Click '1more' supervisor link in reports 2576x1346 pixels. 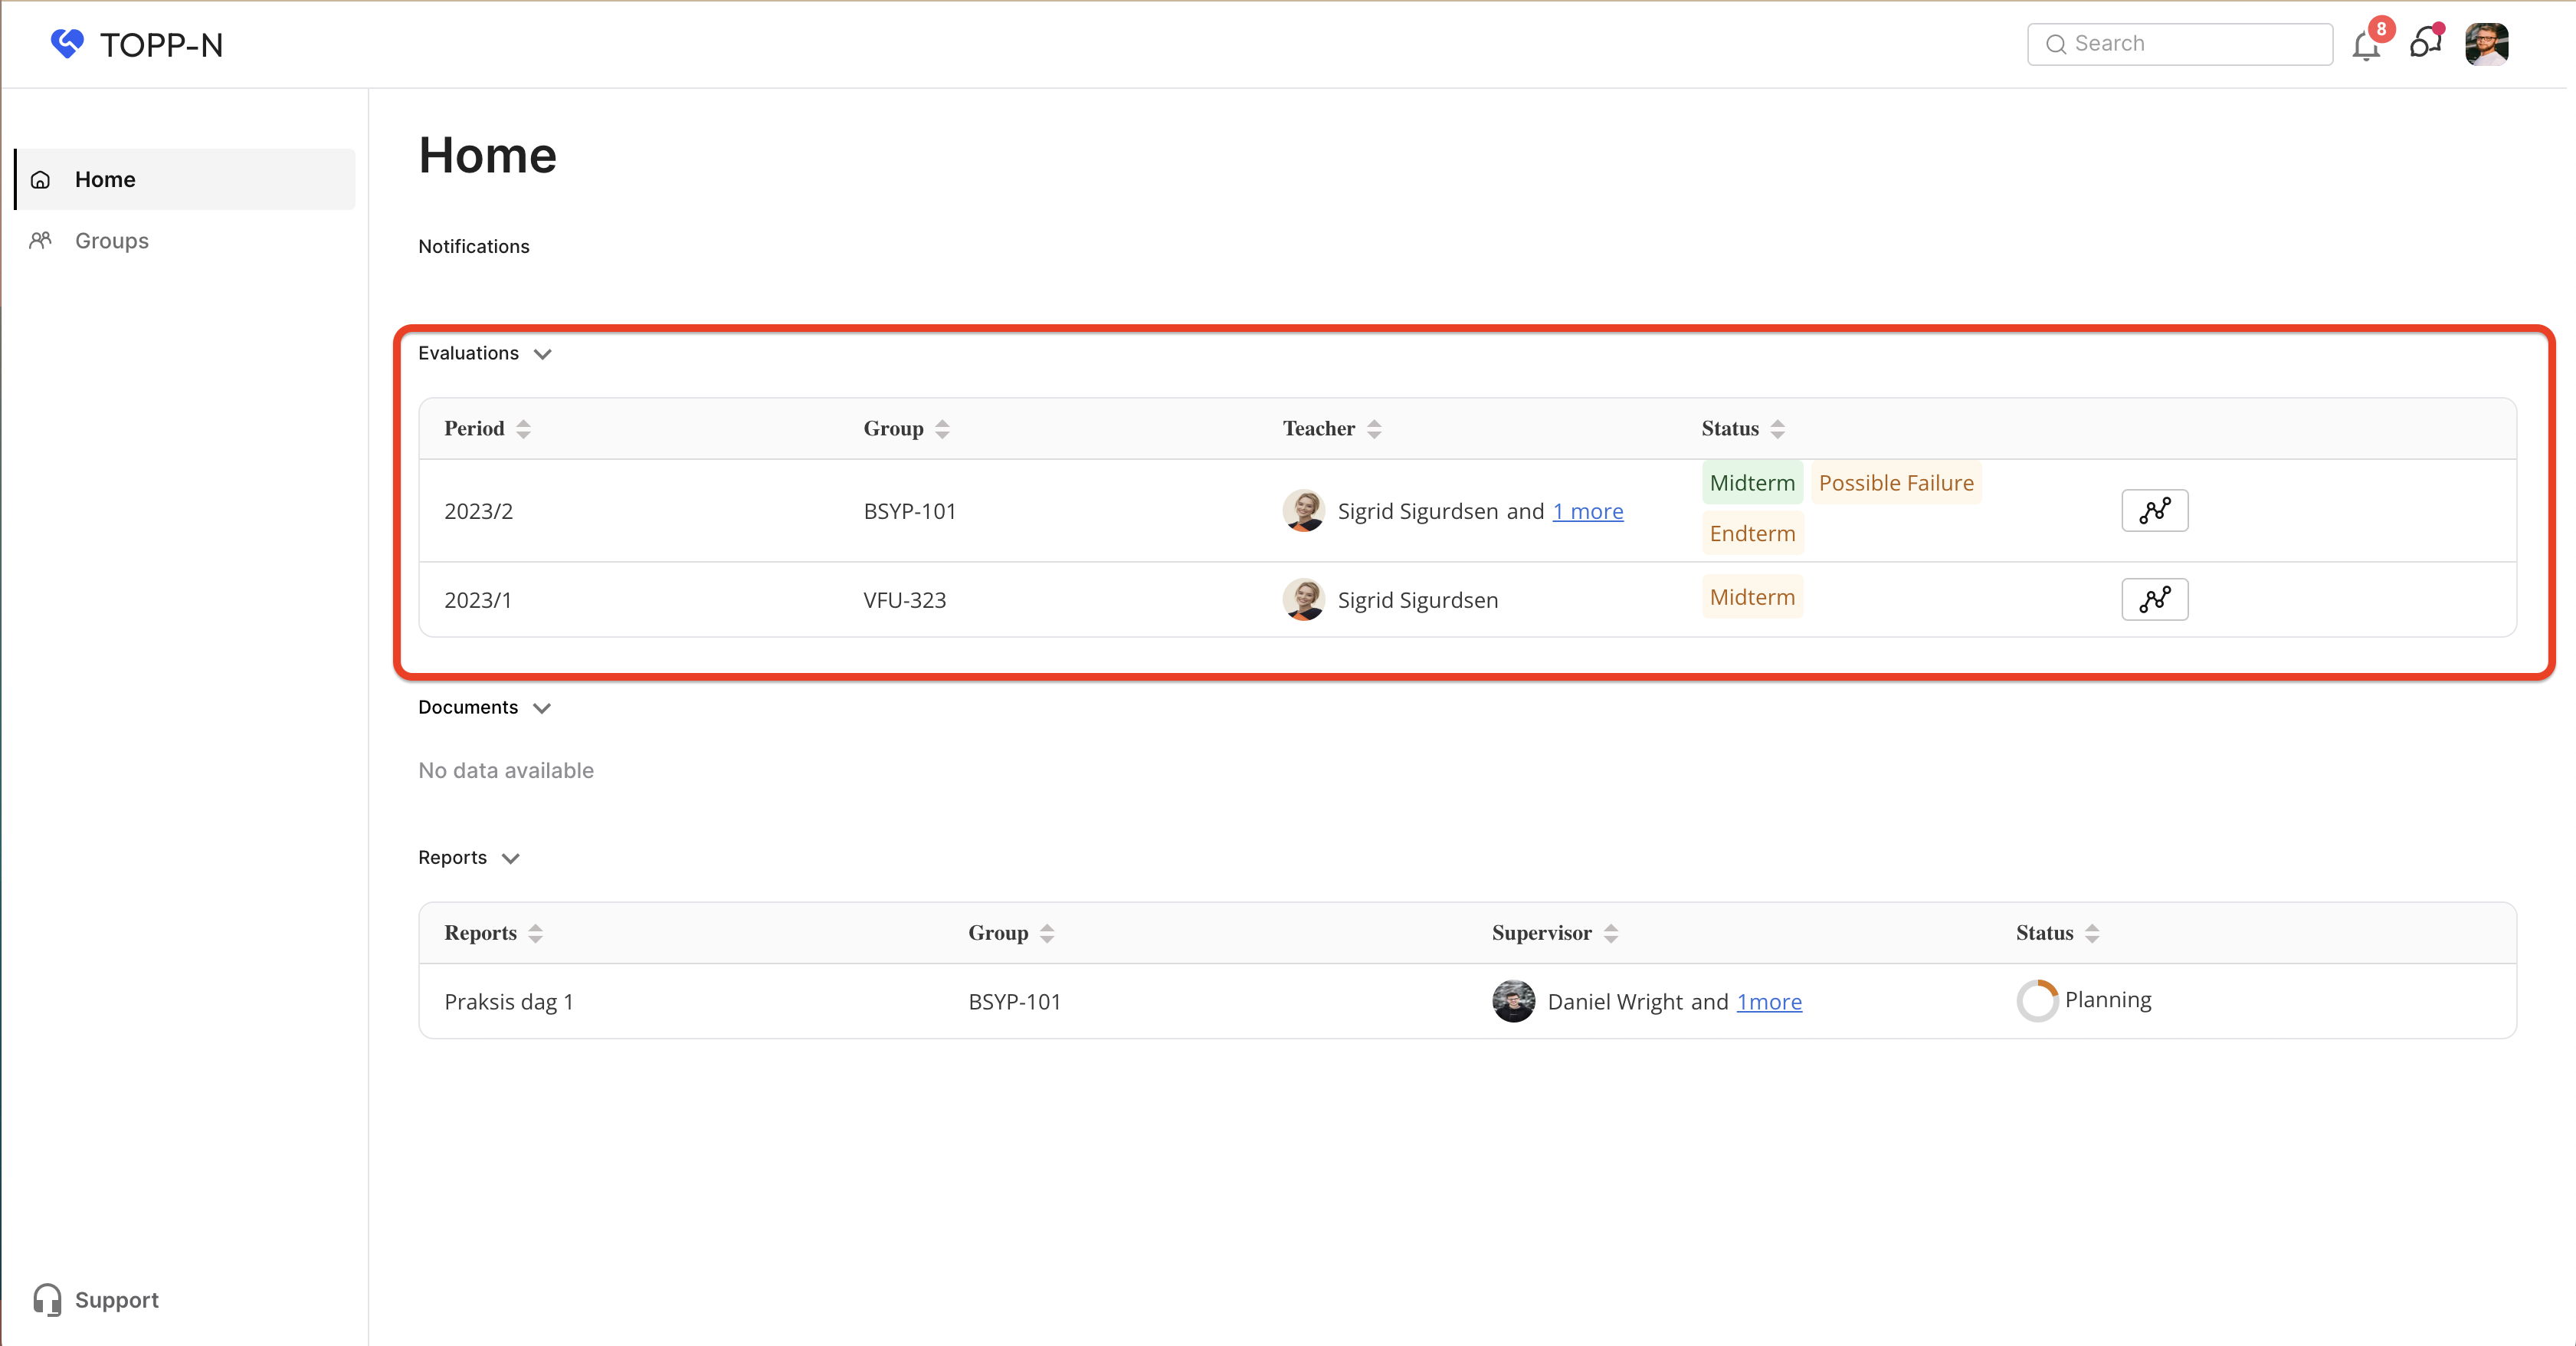coord(1768,1002)
